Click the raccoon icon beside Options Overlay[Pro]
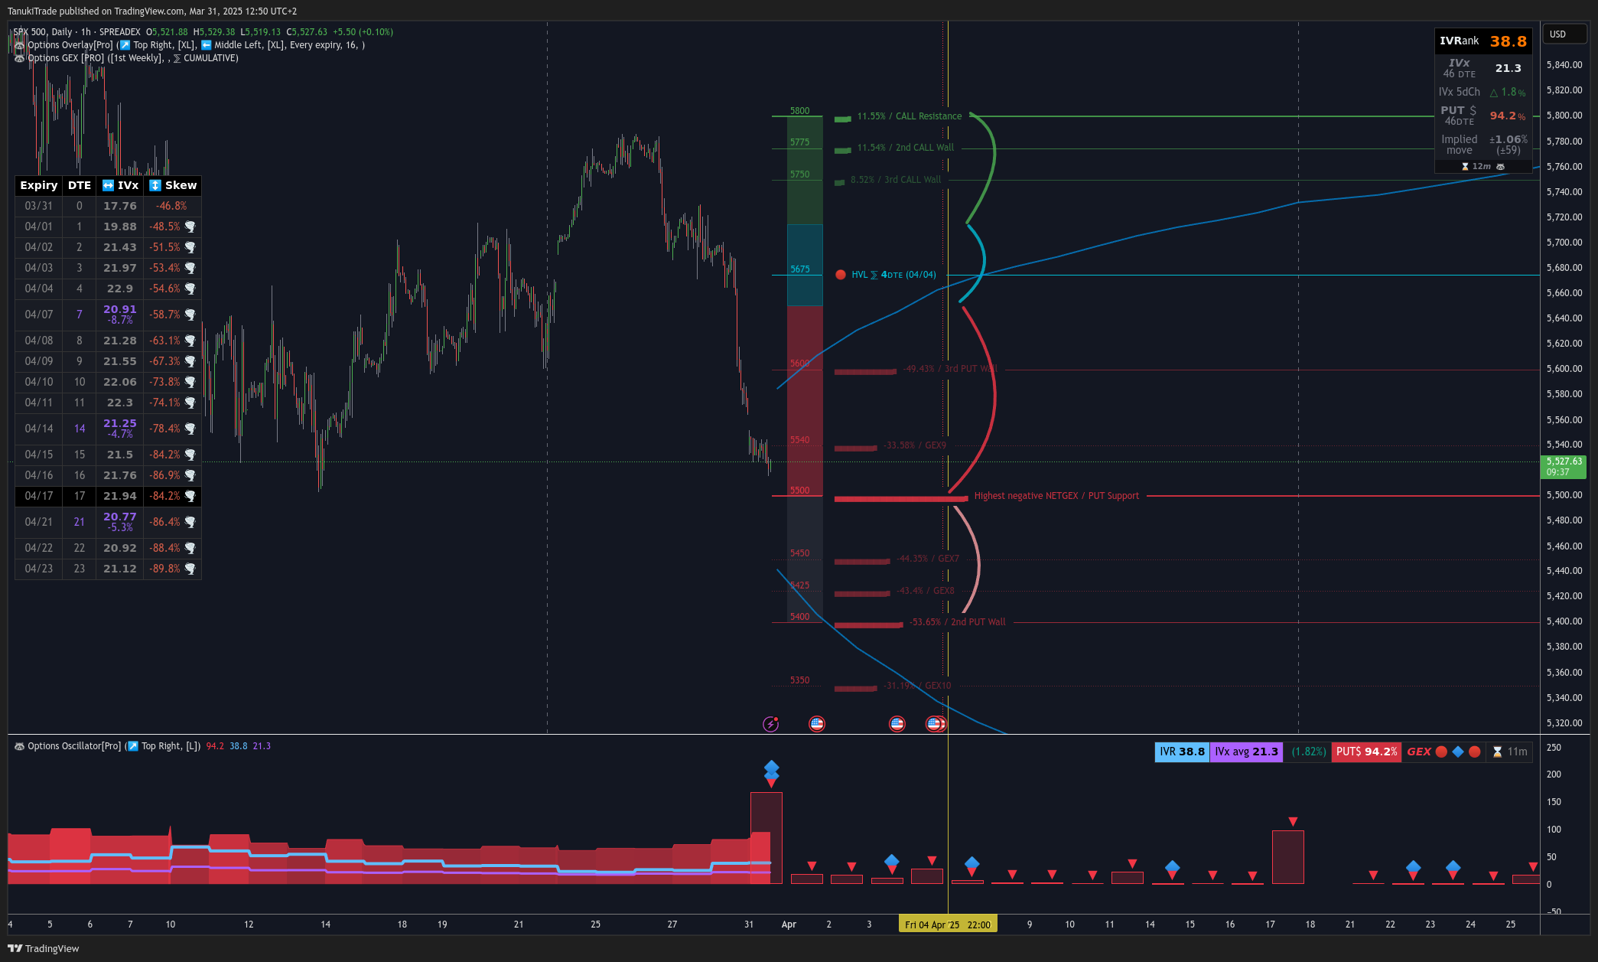The height and width of the screenshot is (962, 1598). (19, 45)
